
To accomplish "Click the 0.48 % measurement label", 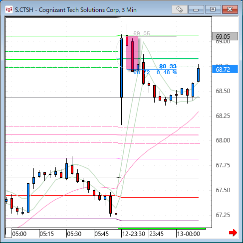I will click(167, 72).
